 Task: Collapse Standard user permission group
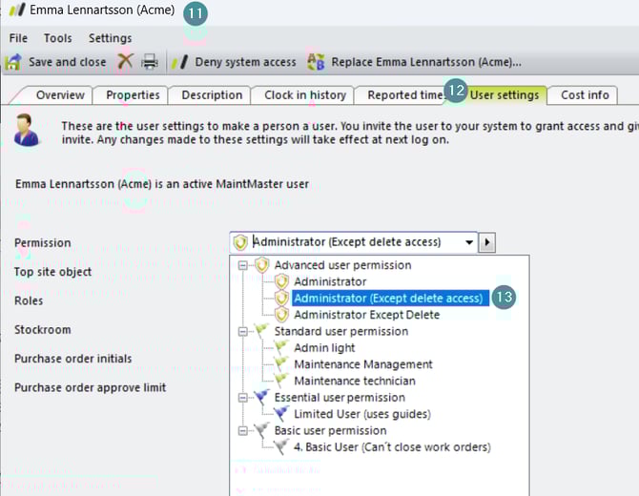point(243,331)
